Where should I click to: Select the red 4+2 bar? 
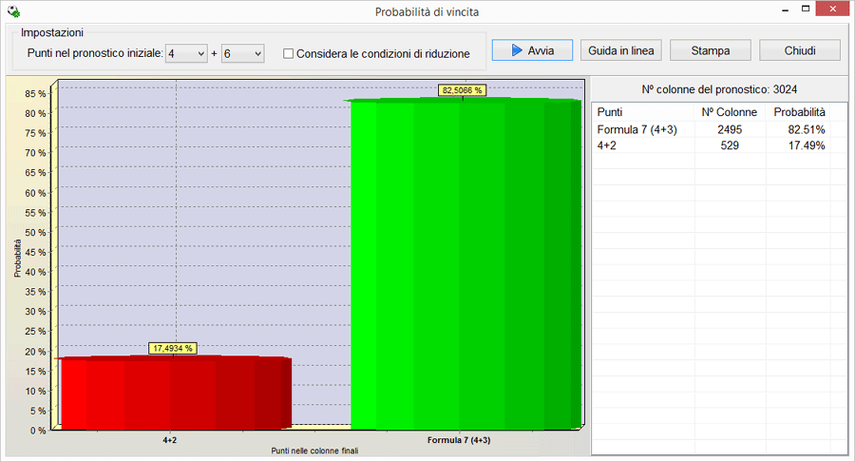pyautogui.click(x=176, y=392)
